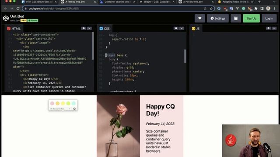This screenshot has width=280, height=157.
Task: Open the HTML editor settings gear
Action: (x=84, y=28)
